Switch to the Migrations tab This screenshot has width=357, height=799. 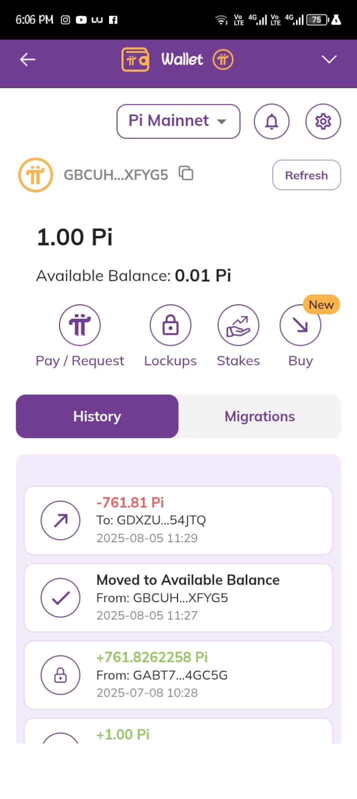[259, 416]
